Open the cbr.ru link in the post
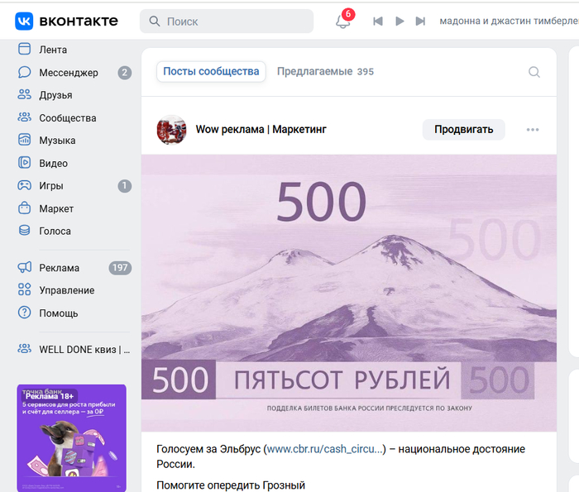The image size is (579, 492). click(x=325, y=449)
